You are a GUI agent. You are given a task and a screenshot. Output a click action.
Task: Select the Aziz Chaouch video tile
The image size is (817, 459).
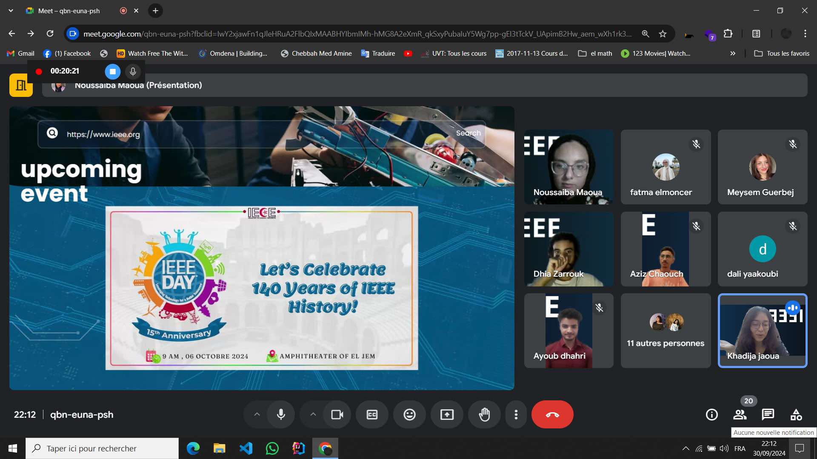click(666, 249)
